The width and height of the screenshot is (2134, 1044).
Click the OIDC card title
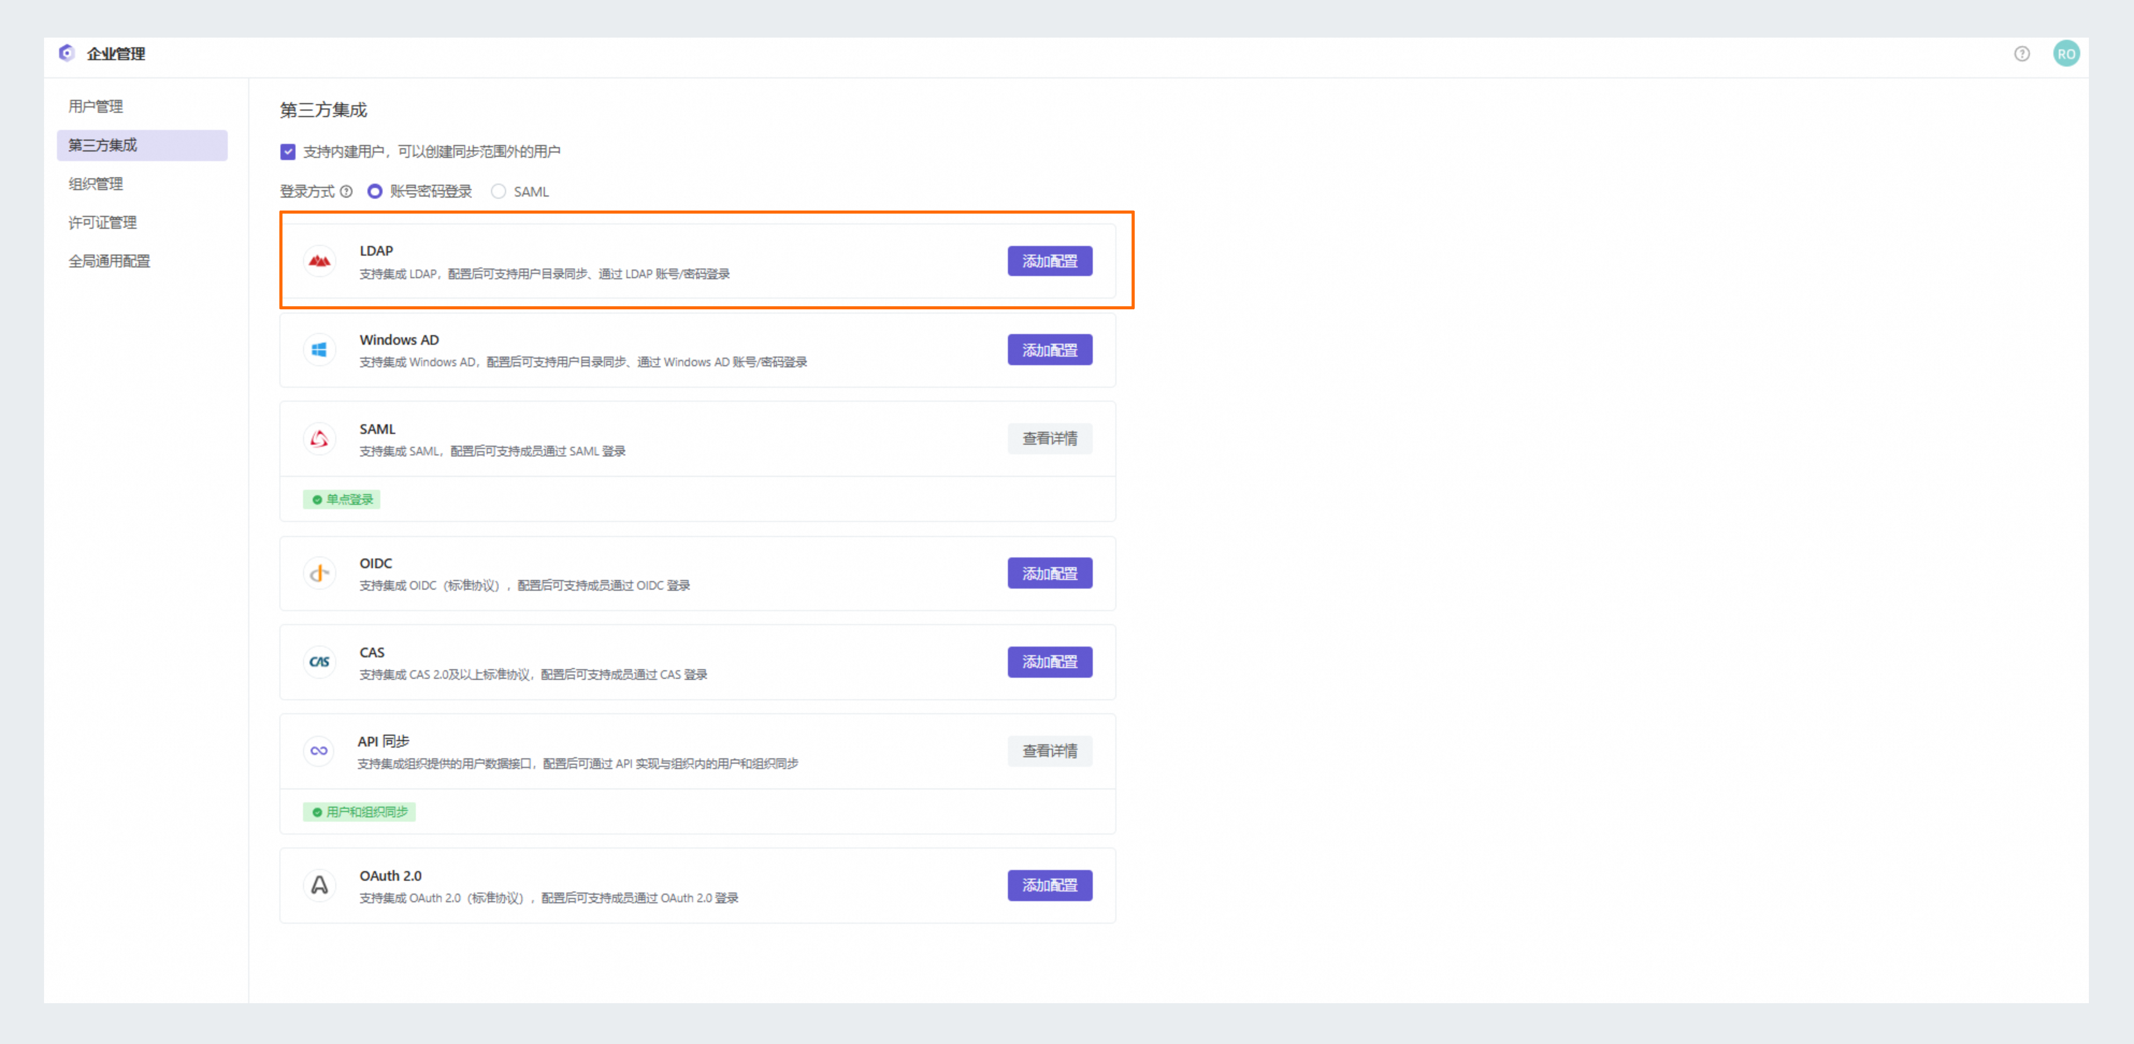[375, 564]
